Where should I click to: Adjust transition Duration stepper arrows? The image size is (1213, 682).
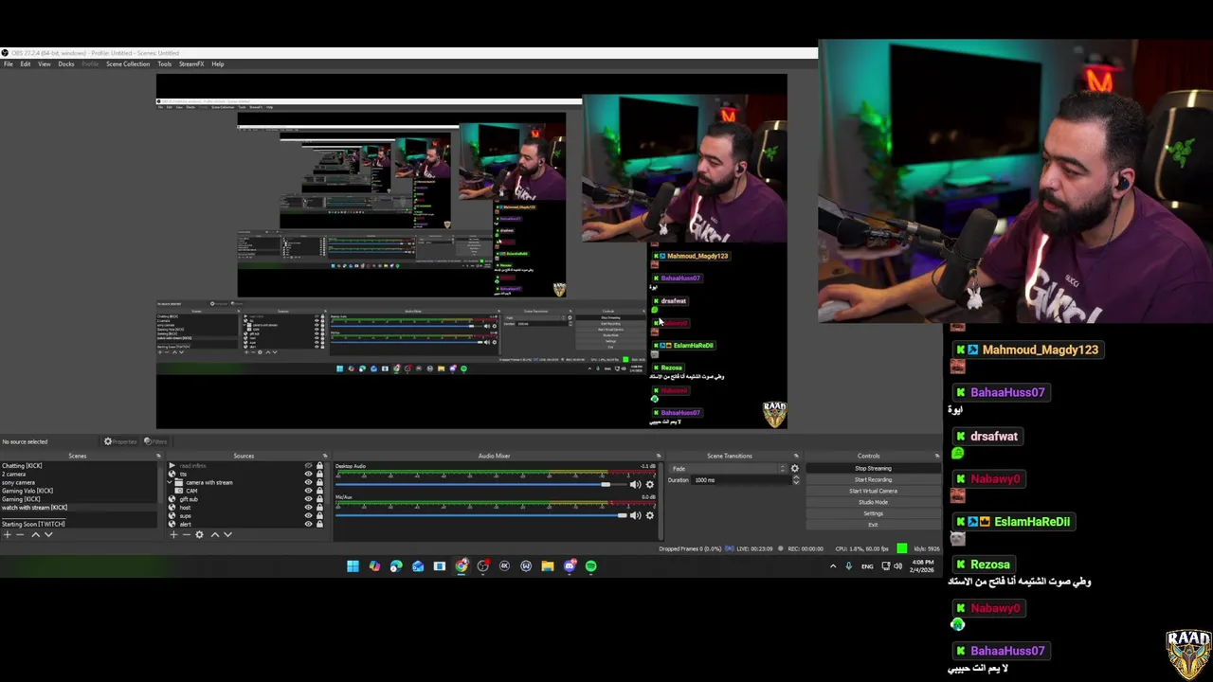(796, 480)
